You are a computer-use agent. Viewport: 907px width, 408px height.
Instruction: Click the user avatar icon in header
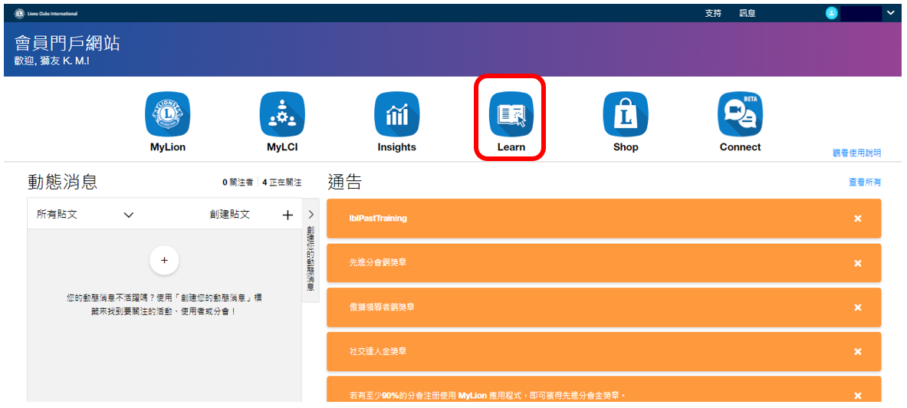pos(832,13)
